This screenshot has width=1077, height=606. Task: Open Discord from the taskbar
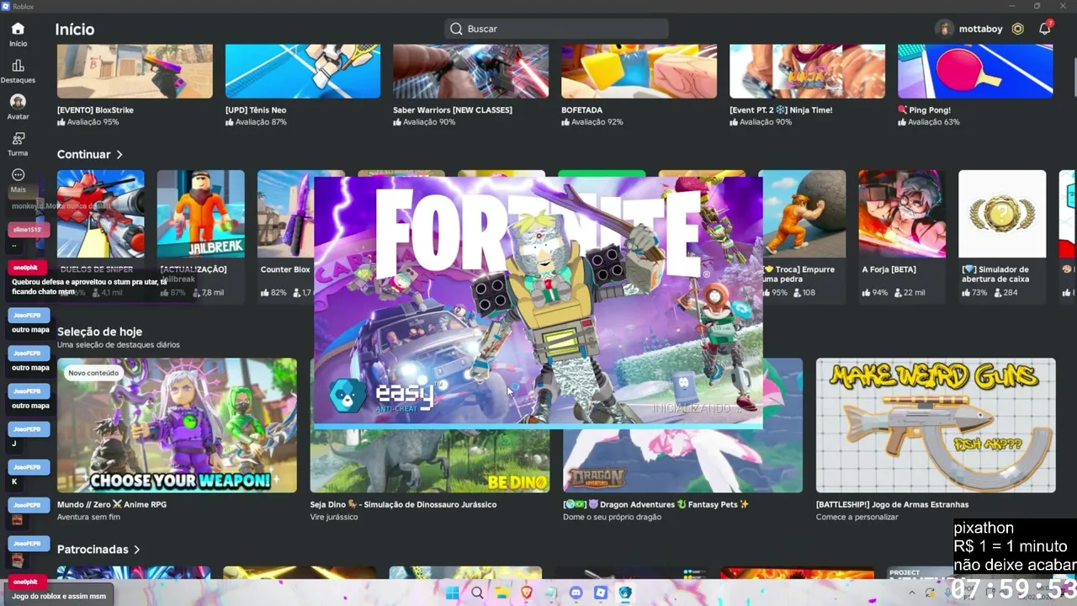coord(576,593)
